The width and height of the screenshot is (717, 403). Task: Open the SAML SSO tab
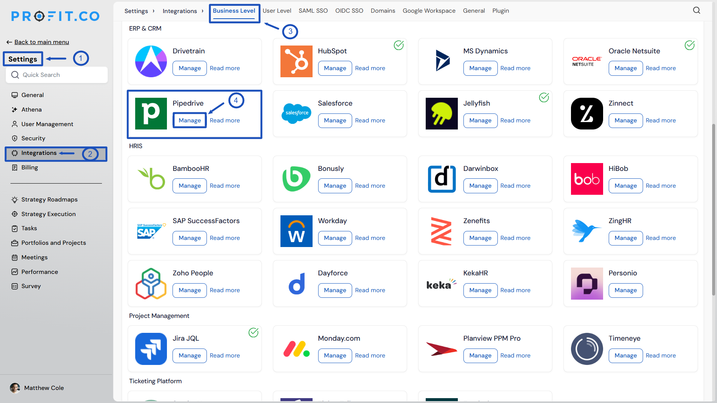point(313,10)
